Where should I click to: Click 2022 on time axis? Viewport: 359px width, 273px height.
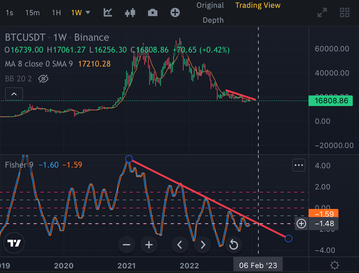coord(189,266)
